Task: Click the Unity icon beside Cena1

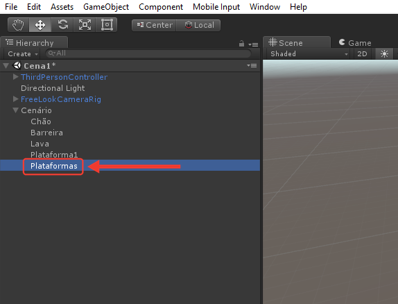Action: [x=17, y=65]
